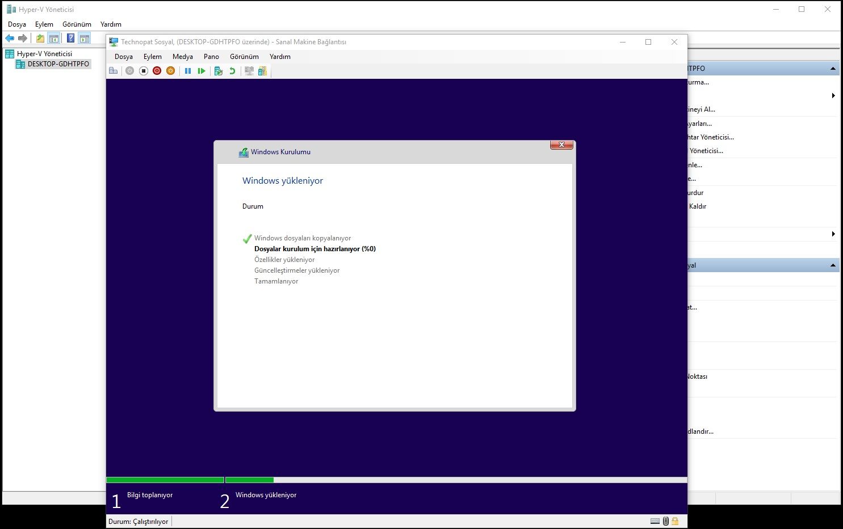
Task: Click the lock icon in VM status bar
Action: point(675,521)
